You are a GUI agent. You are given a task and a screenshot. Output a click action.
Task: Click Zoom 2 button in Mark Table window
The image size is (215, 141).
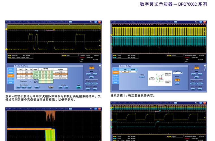point(88,89)
